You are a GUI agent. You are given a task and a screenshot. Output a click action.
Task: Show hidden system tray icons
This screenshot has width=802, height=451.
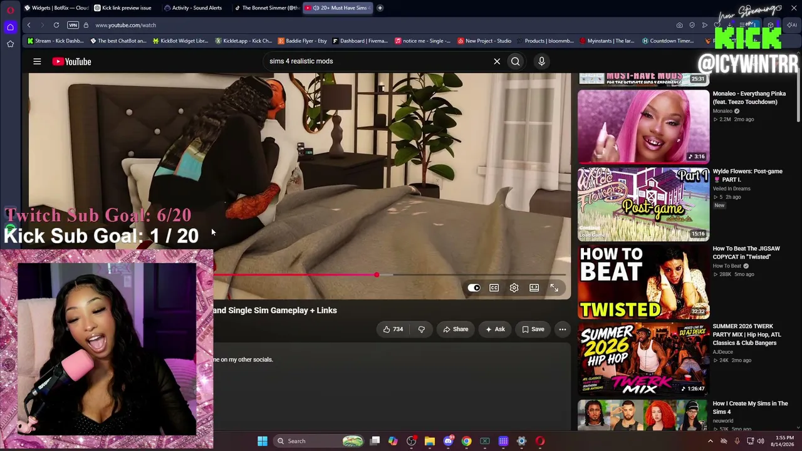point(710,441)
